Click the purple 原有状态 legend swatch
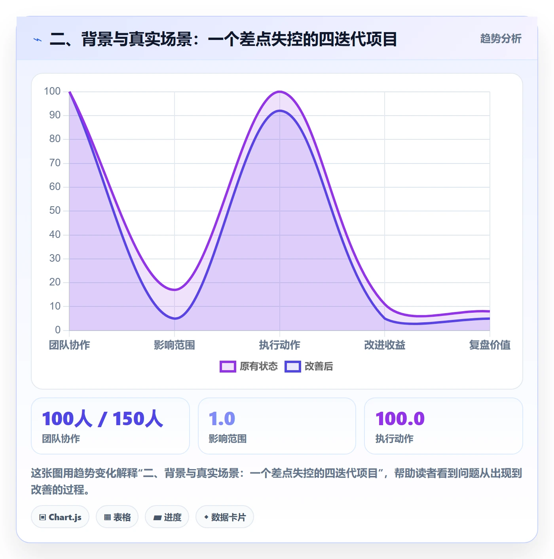The height and width of the screenshot is (559, 554). [228, 367]
